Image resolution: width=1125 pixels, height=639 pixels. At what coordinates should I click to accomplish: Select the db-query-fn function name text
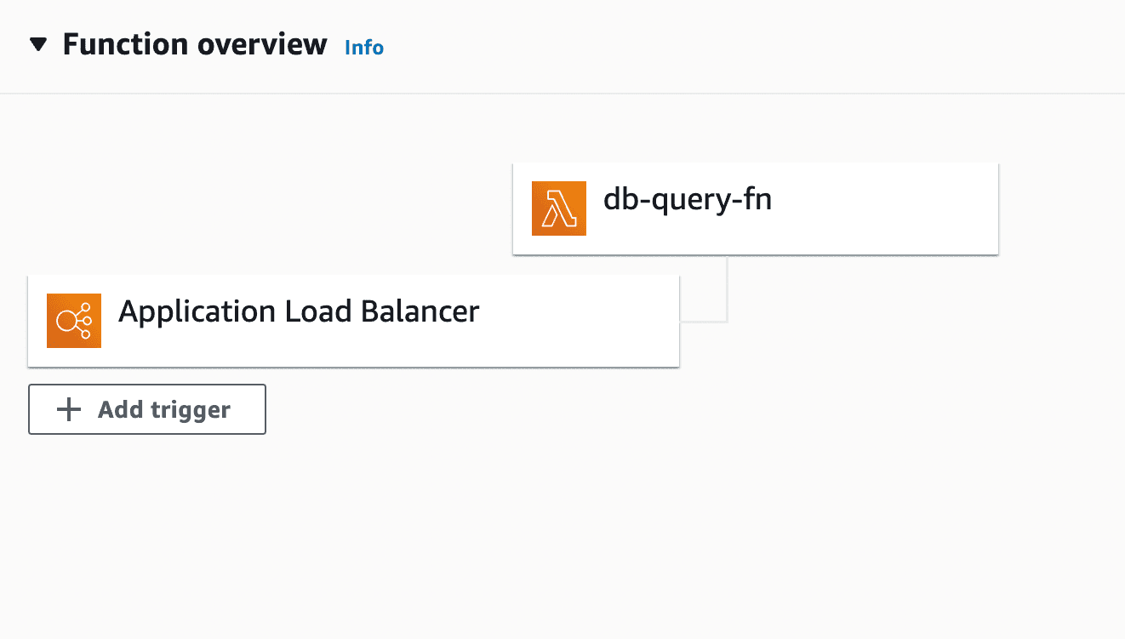point(687,200)
